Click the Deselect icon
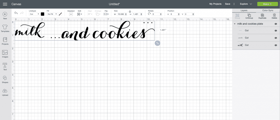Viewport: 280px width, 120px height. pos(71,14)
